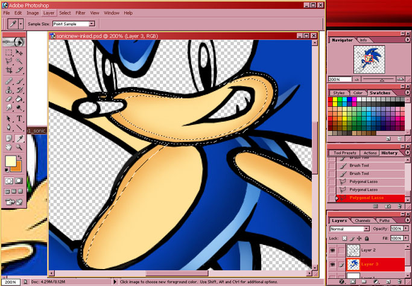The image size is (412, 286).
Task: Toggle Lock transparent pixels
Action: coord(344,238)
